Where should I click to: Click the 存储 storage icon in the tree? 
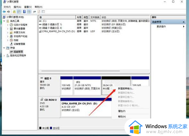8,48
